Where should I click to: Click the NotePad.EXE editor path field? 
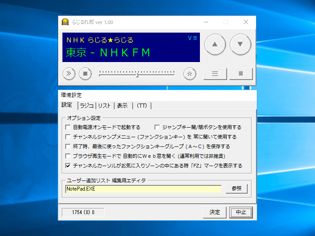(143, 189)
